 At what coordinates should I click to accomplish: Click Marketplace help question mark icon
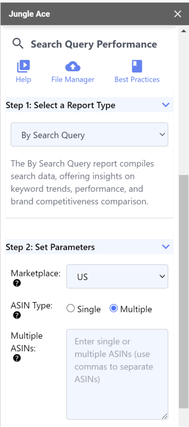(x=17, y=284)
